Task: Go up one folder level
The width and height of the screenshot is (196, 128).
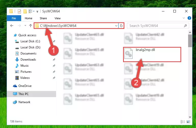Action: pyautogui.click(x=31, y=26)
